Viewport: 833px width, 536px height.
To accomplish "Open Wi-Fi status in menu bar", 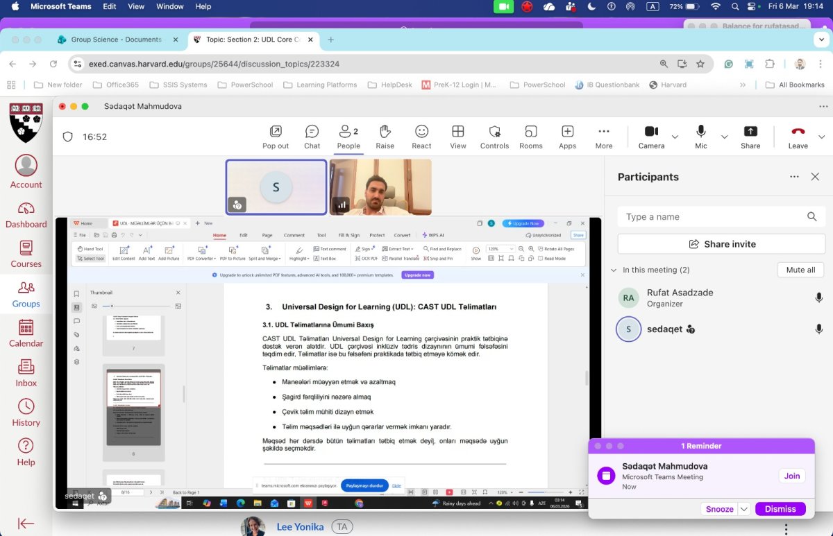I will point(716,6).
